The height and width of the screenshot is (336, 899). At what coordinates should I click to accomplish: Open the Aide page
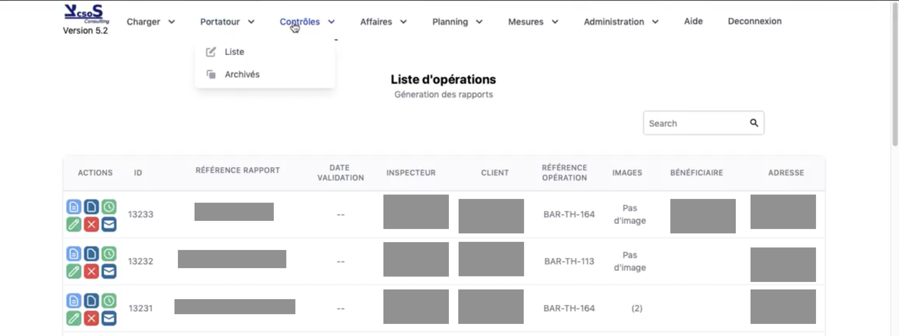693,21
